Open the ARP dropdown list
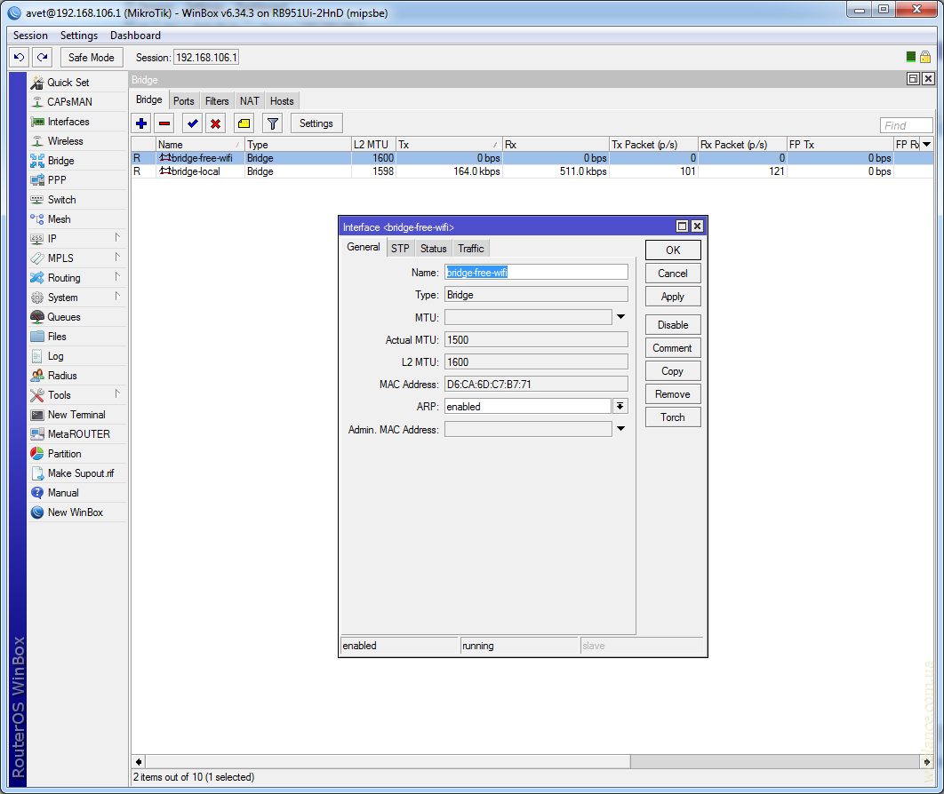944x794 pixels. point(620,406)
